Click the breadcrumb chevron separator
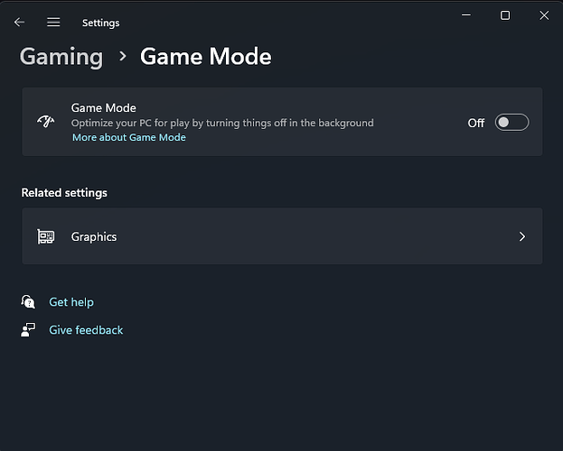Screen dimensions: 563x451 coord(122,57)
